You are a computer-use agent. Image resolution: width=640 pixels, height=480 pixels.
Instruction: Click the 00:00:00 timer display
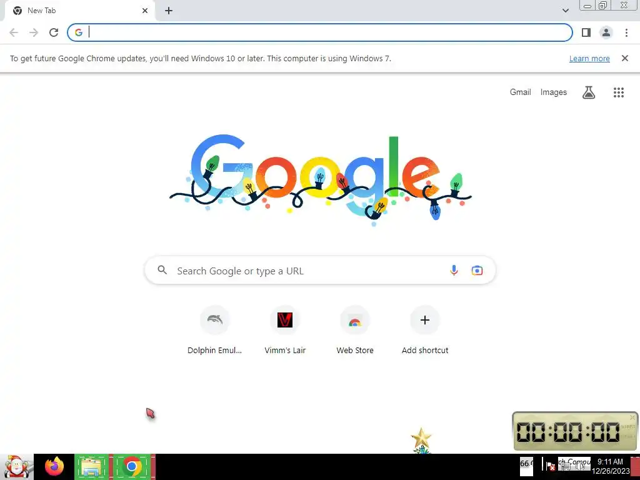coord(567,432)
